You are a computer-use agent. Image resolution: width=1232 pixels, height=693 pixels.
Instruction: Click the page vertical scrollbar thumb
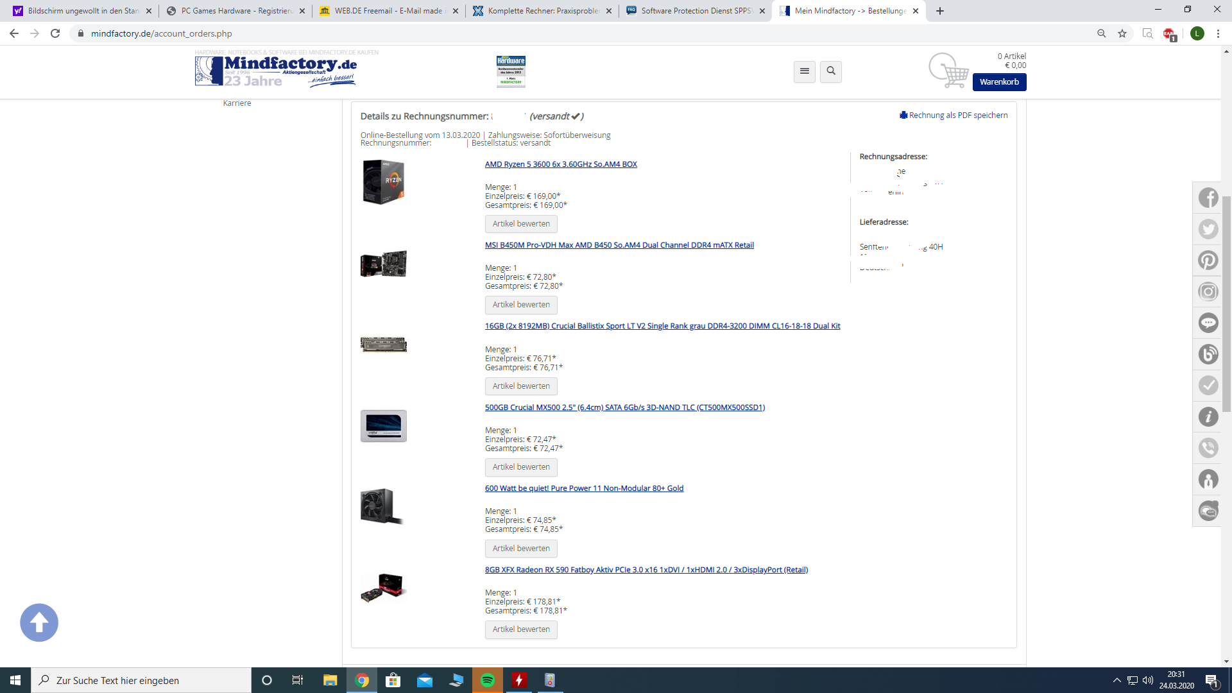(x=1226, y=304)
